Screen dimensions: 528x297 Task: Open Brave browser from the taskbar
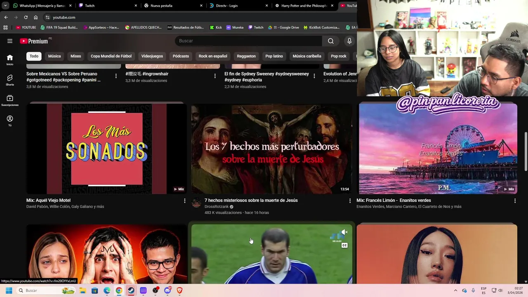click(x=179, y=290)
